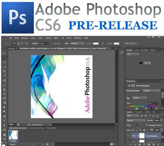
Task: Expand hidden document tabs double-arrow
Action: click(116, 48)
